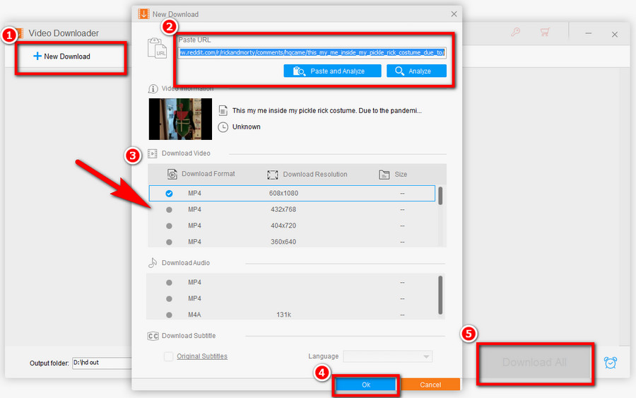Click the Download Audio music note icon
The image size is (636, 398).
pyautogui.click(x=153, y=262)
